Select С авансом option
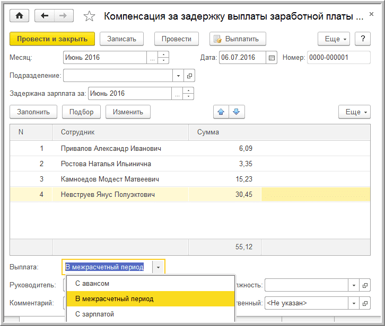The width and height of the screenshot is (385, 326). [151, 284]
